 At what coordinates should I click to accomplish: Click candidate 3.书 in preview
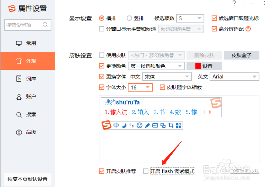tap(159, 112)
